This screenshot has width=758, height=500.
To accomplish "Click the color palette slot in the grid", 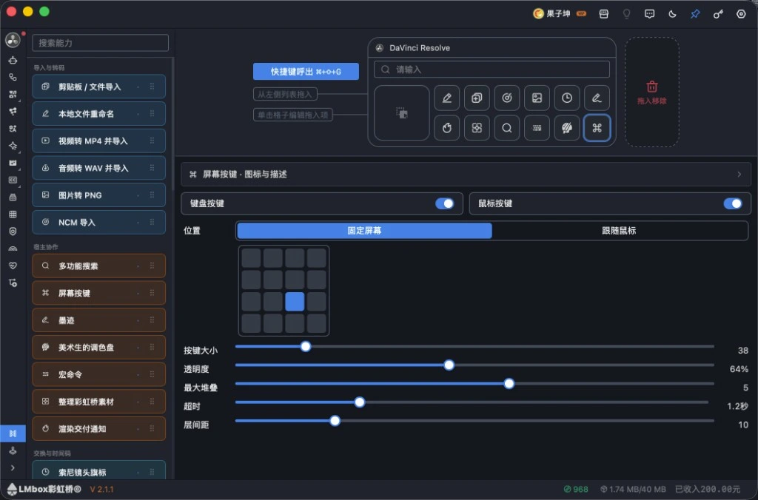I will pyautogui.click(x=566, y=128).
